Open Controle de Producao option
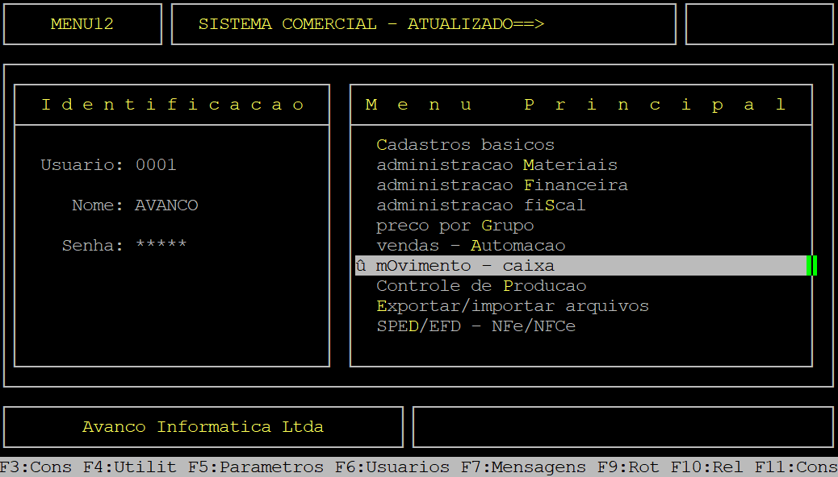Image resolution: width=838 pixels, height=477 pixels. 481,286
